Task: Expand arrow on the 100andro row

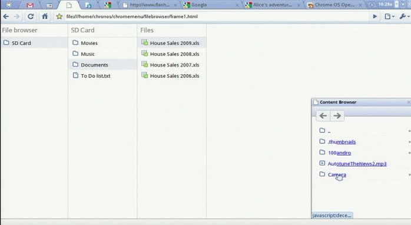Action: (409, 153)
